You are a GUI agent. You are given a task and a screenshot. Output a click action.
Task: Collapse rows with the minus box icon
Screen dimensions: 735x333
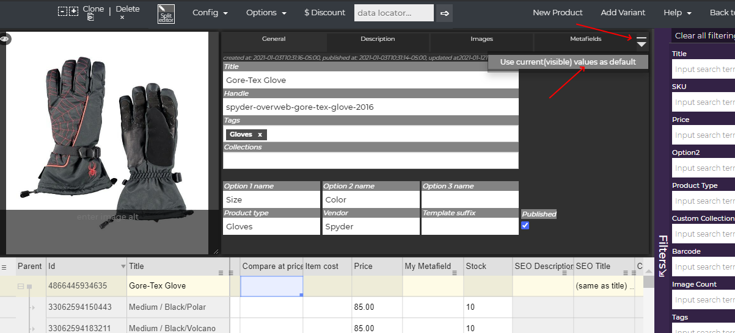tap(62, 11)
